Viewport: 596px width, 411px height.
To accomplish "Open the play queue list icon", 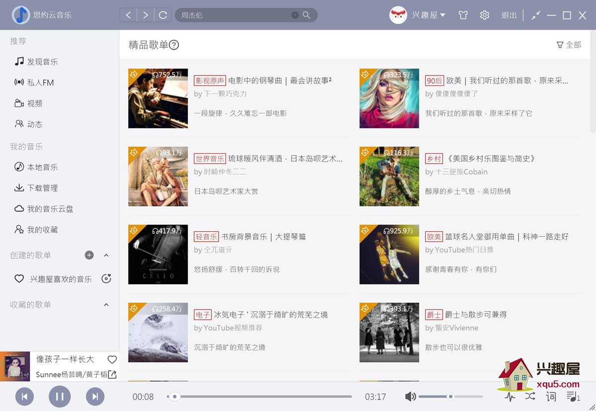I will coord(573,396).
